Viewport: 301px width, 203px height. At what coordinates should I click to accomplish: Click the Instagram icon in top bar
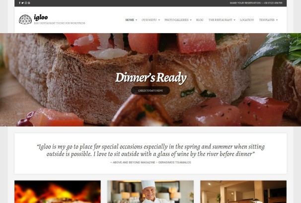pos(26,3)
